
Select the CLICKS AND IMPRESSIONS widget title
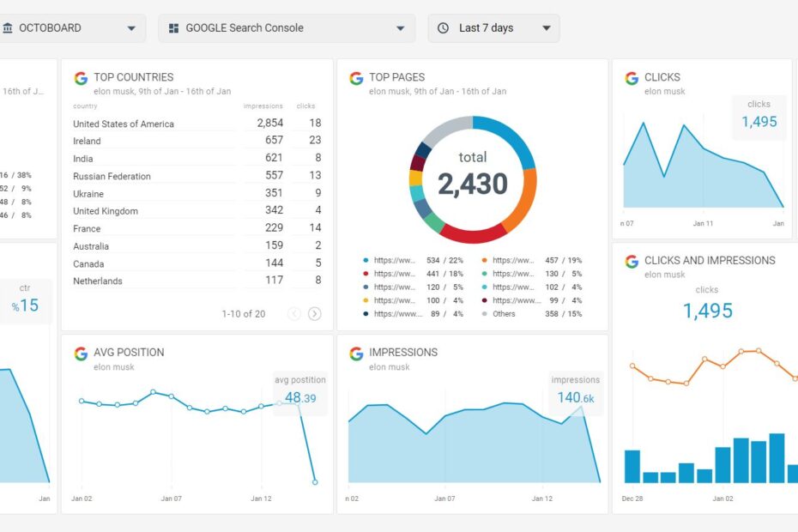[710, 261]
